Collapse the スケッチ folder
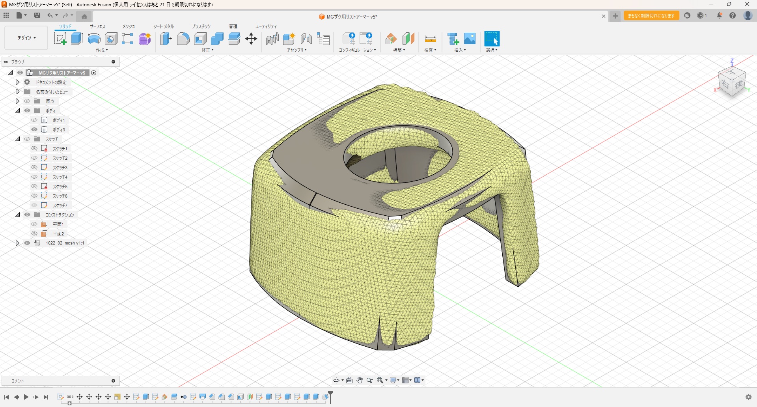This screenshot has height=407, width=757. pos(17,139)
